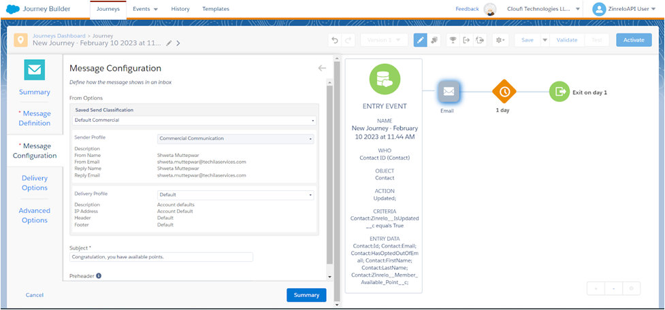The height and width of the screenshot is (310, 665).
Task: Open the goal trophy icon
Action: (453, 40)
